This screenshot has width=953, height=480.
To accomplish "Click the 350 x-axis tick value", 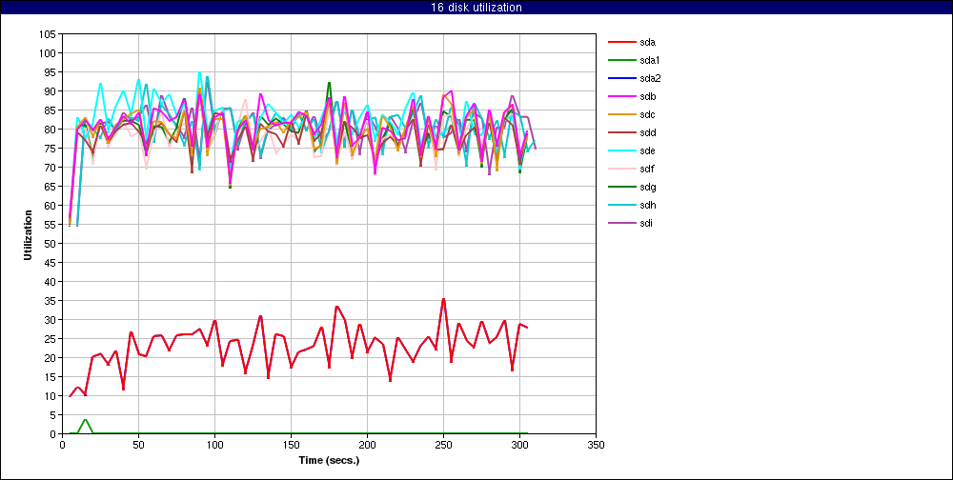I will tap(596, 444).
